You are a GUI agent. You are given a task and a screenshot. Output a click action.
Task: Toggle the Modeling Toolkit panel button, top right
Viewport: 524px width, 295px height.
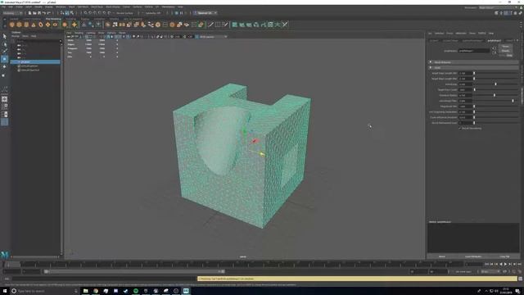point(497,13)
